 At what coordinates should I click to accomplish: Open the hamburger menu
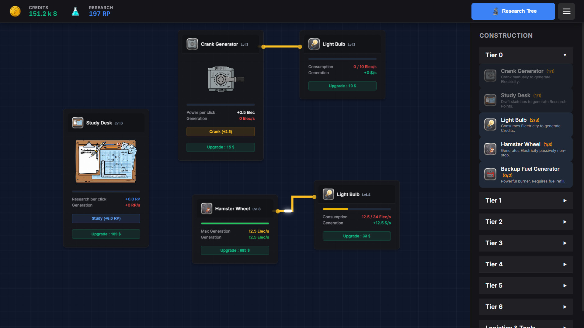(566, 11)
